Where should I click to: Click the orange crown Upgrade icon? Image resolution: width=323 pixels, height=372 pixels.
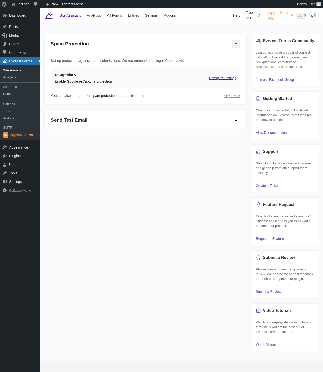[6, 135]
